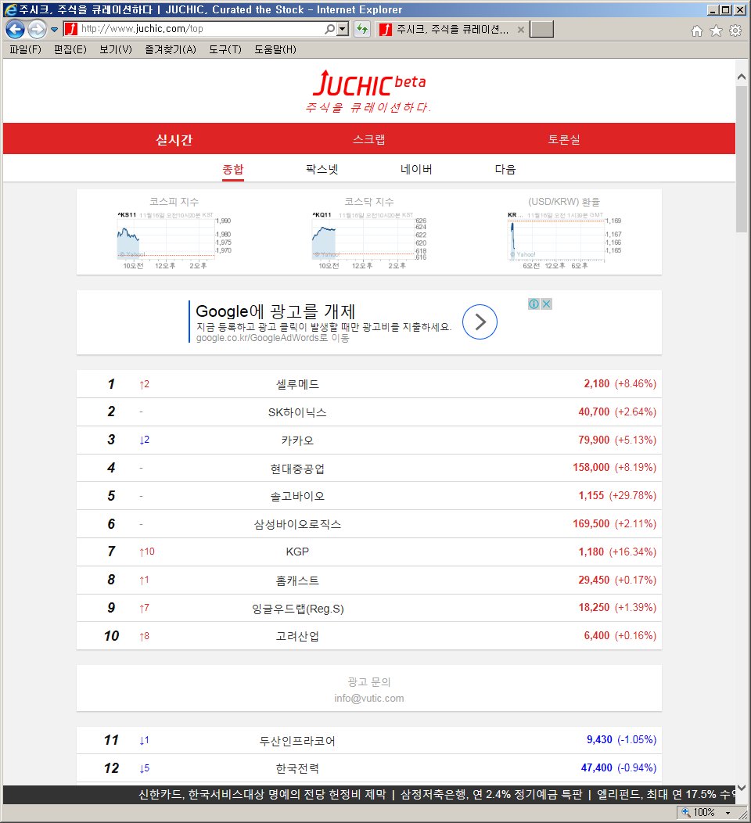751x823 pixels.
Task: Expand the address bar autocomplete dropdown
Action: pos(343,30)
